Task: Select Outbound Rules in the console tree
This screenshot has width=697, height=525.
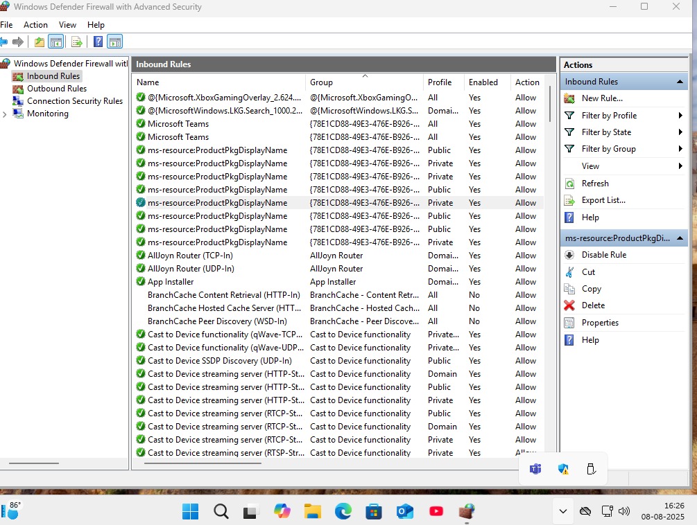Action: (x=56, y=89)
